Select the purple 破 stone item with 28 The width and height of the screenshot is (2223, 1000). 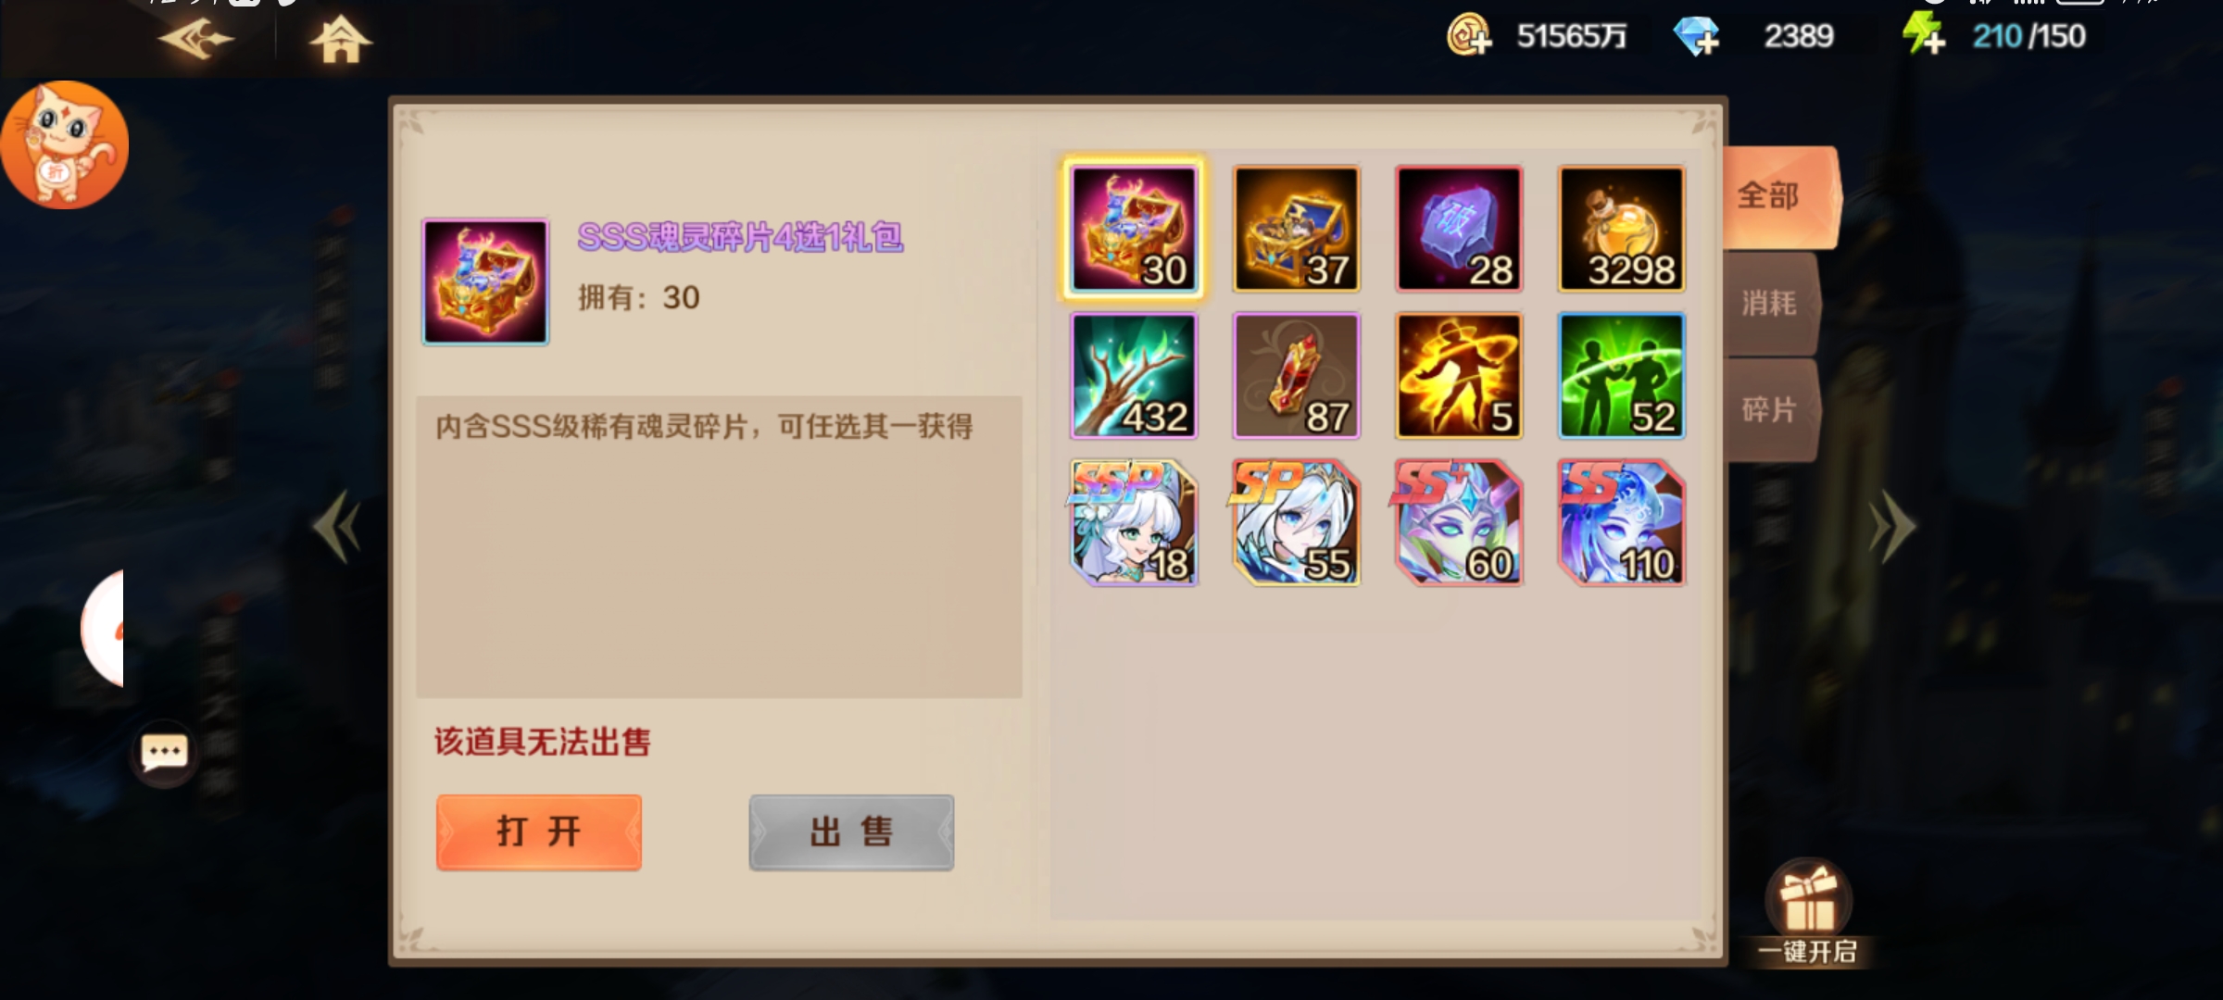click(1459, 229)
